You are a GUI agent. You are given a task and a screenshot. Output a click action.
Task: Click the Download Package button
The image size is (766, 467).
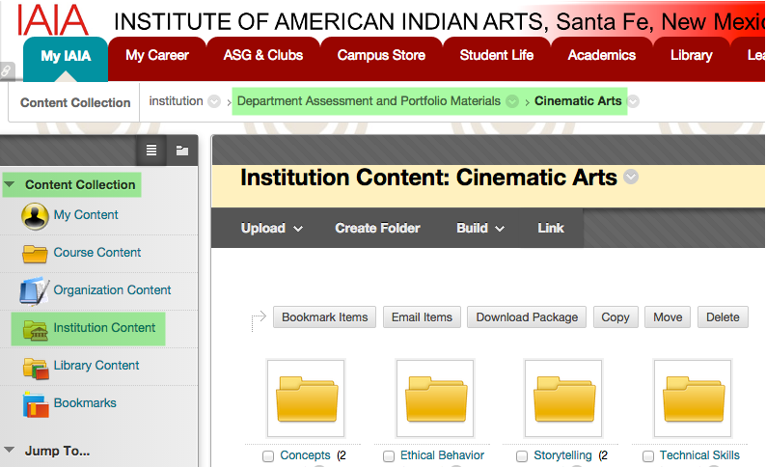(527, 317)
